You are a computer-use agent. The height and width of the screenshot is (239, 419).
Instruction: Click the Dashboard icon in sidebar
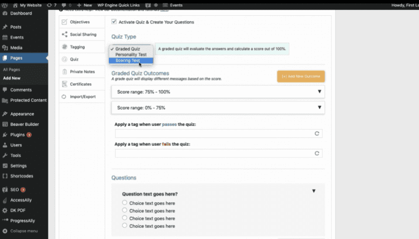click(5, 13)
